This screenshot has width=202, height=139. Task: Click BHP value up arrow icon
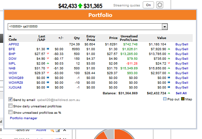coord(169,54)
